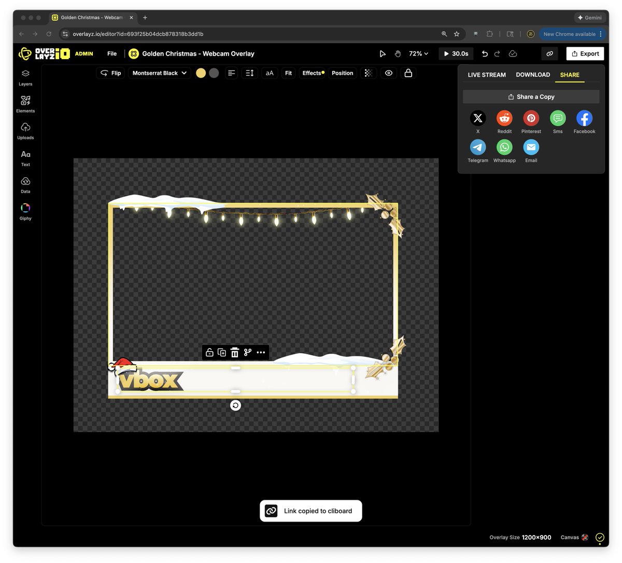Open the Data panel
Viewport: 622px width, 563px height.
25,185
